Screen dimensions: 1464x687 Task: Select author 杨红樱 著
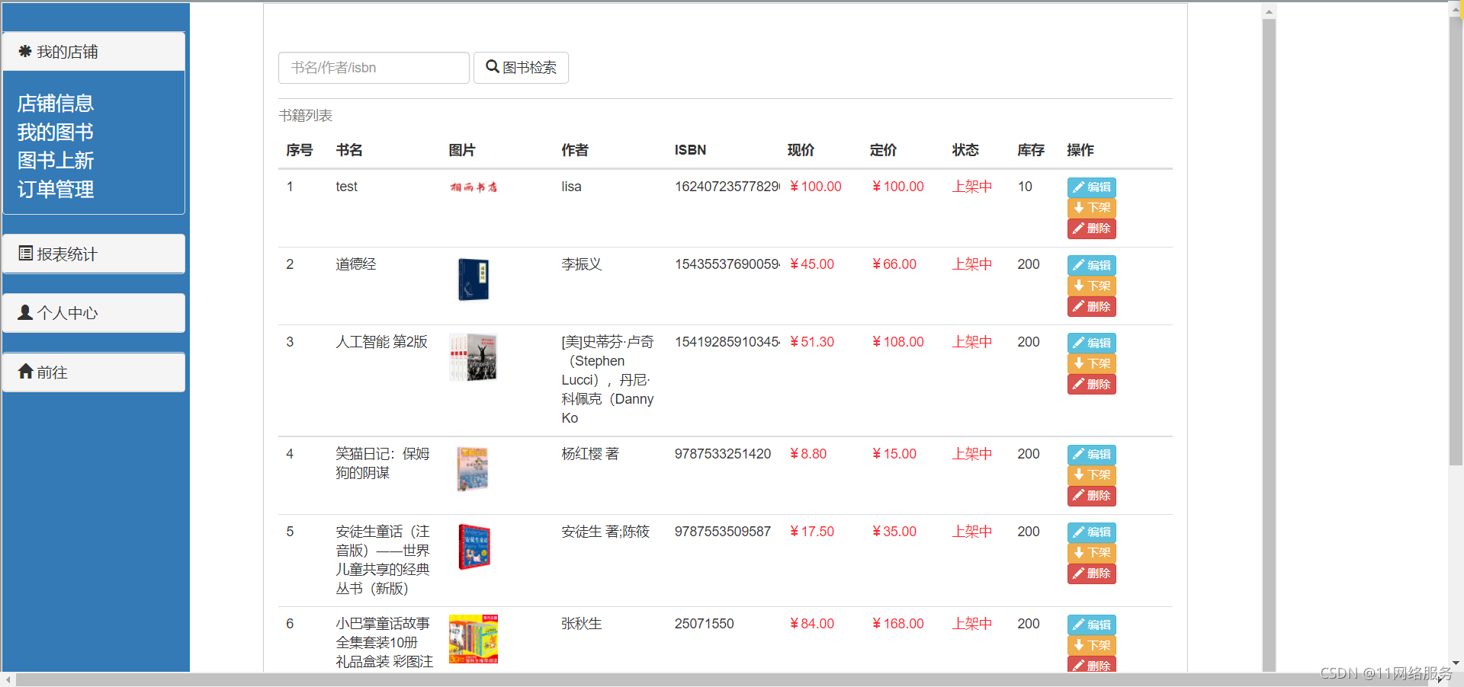point(590,454)
